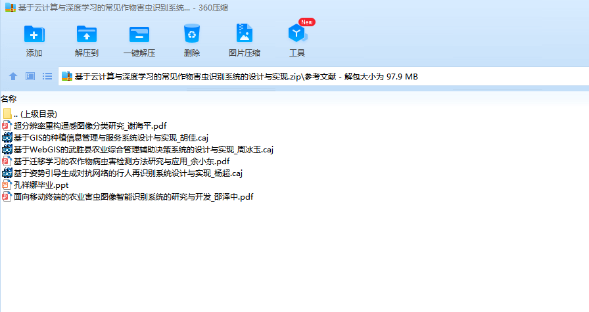The image size is (589, 312).
Task: Click the PDF icon of 谢海平.pdf
Action: click(x=7, y=125)
